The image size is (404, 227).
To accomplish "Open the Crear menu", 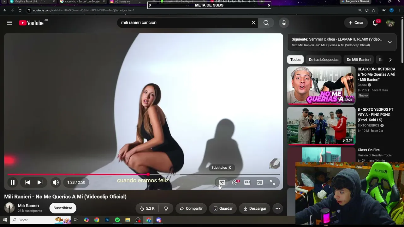I will coord(356,23).
